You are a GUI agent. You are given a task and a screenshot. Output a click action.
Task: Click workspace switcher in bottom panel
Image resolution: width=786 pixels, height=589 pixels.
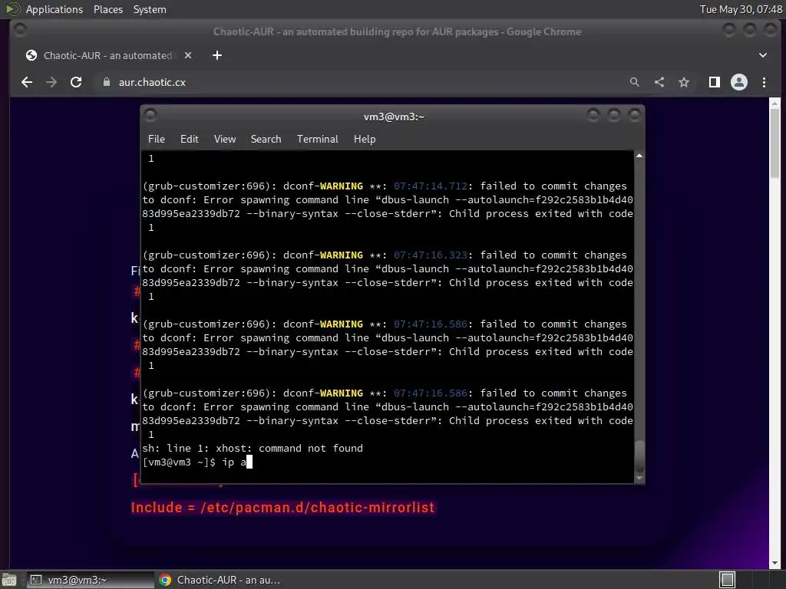(728, 580)
